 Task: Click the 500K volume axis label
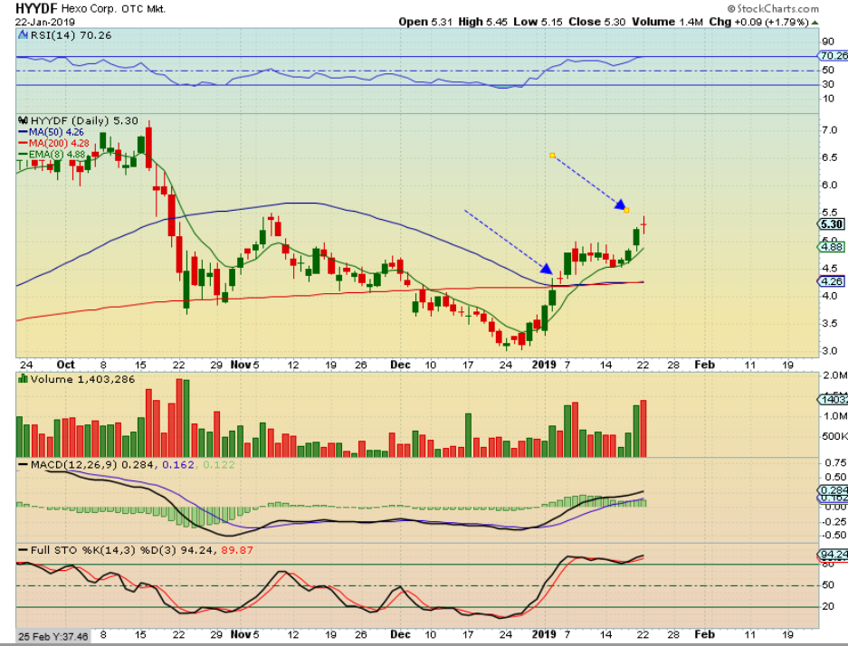tap(834, 436)
